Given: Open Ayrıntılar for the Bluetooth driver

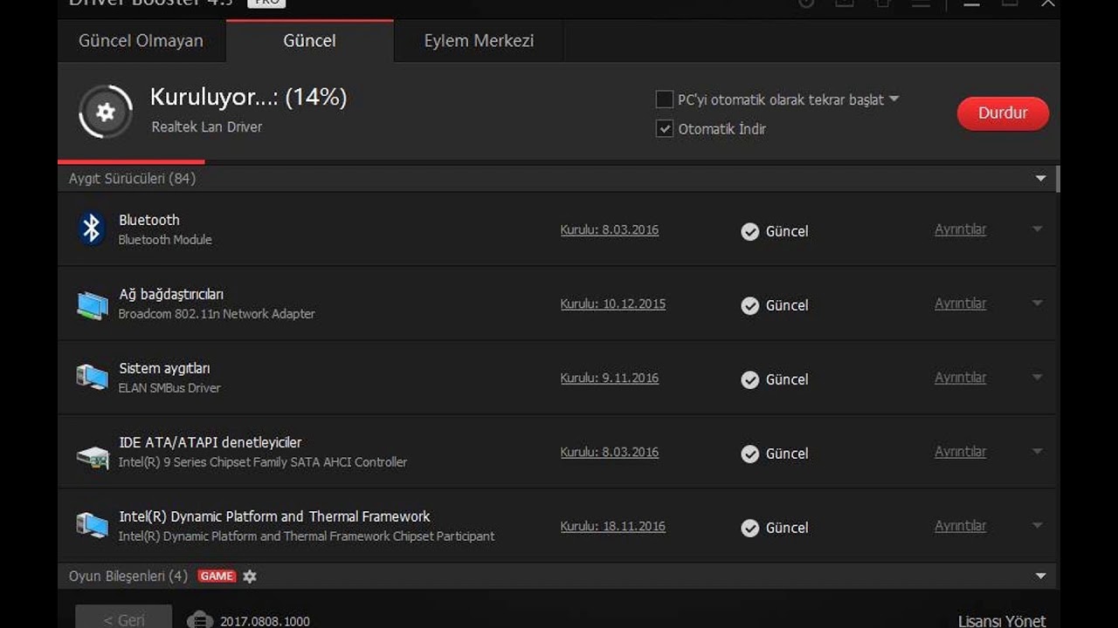Looking at the screenshot, I should point(960,229).
